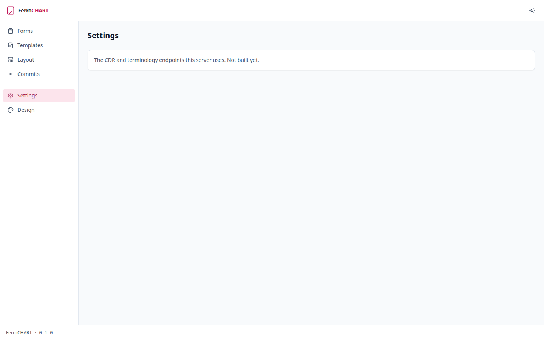Select Commits label in sidebar
The height and width of the screenshot is (340, 544).
click(28, 74)
